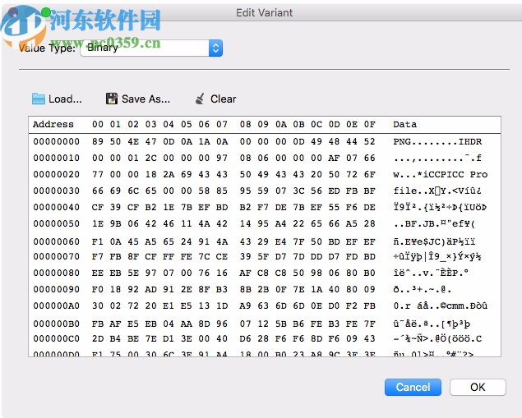Screen dimensions: 522x418
Task: Click byte 2D in row 000000C0
Action: (x=98, y=338)
